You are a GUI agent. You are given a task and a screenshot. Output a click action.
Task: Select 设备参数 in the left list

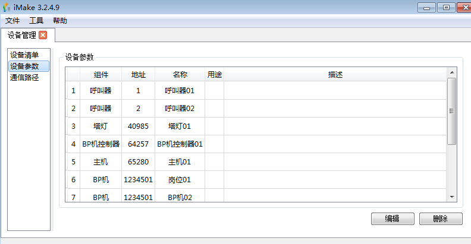click(x=24, y=66)
